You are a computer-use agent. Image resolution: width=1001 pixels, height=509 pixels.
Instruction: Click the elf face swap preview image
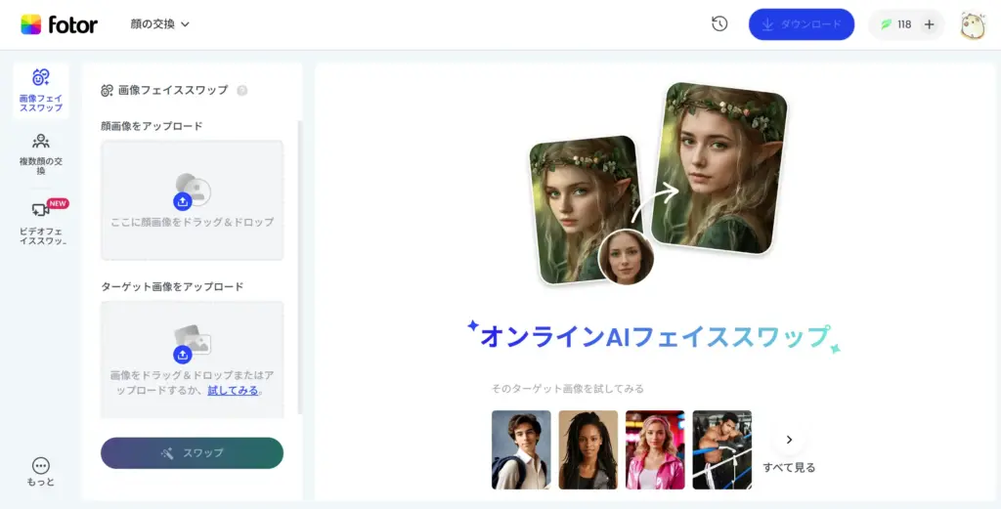[658, 184]
